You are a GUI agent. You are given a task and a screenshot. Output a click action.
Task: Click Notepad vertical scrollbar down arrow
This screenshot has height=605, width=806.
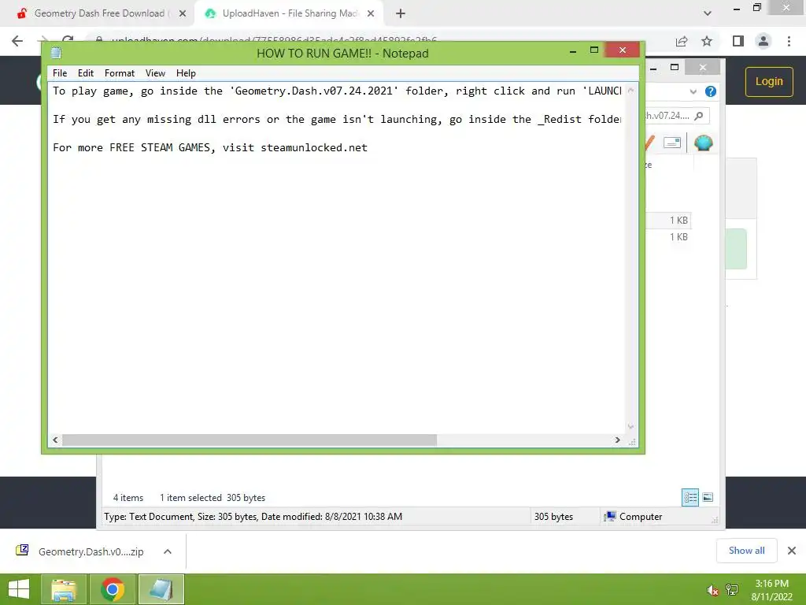[630, 426]
